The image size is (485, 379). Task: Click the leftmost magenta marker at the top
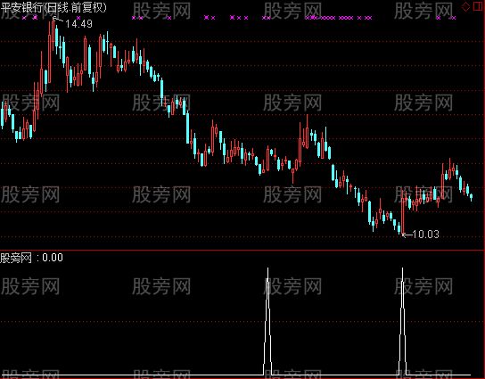tap(24, 18)
